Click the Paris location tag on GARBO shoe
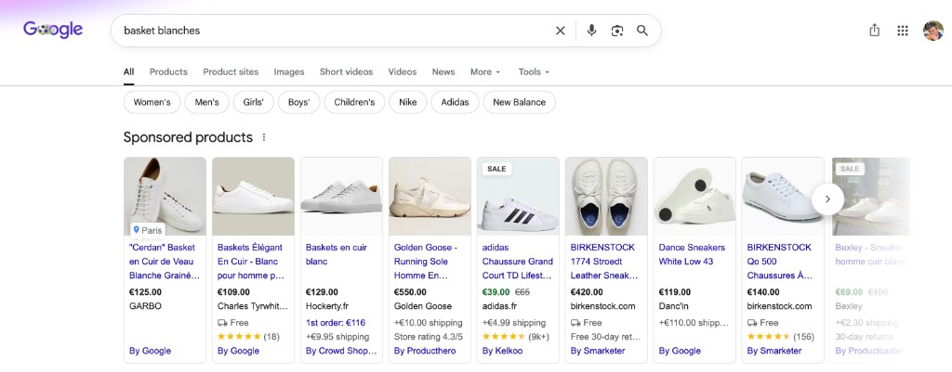 (148, 230)
